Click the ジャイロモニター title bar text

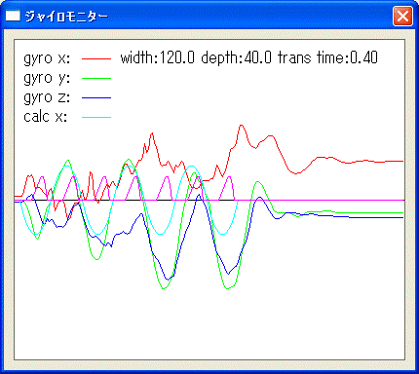click(66, 16)
